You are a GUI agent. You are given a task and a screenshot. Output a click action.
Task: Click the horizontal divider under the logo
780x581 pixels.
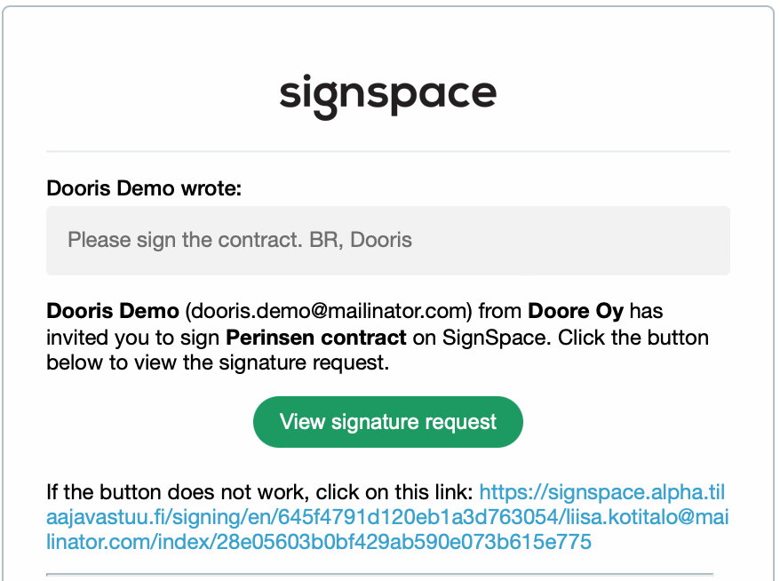click(388, 151)
